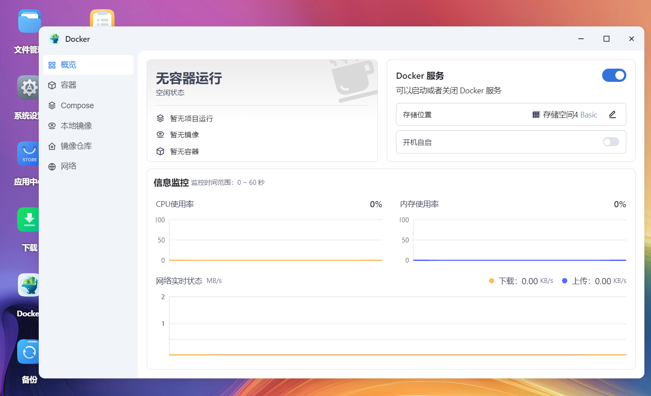Open 应用中心 STORE desktop icon
Image resolution: width=651 pixels, height=396 pixels.
pyautogui.click(x=29, y=153)
